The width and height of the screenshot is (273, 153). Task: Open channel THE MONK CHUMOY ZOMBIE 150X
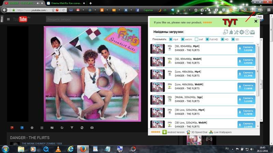[x=42, y=143]
